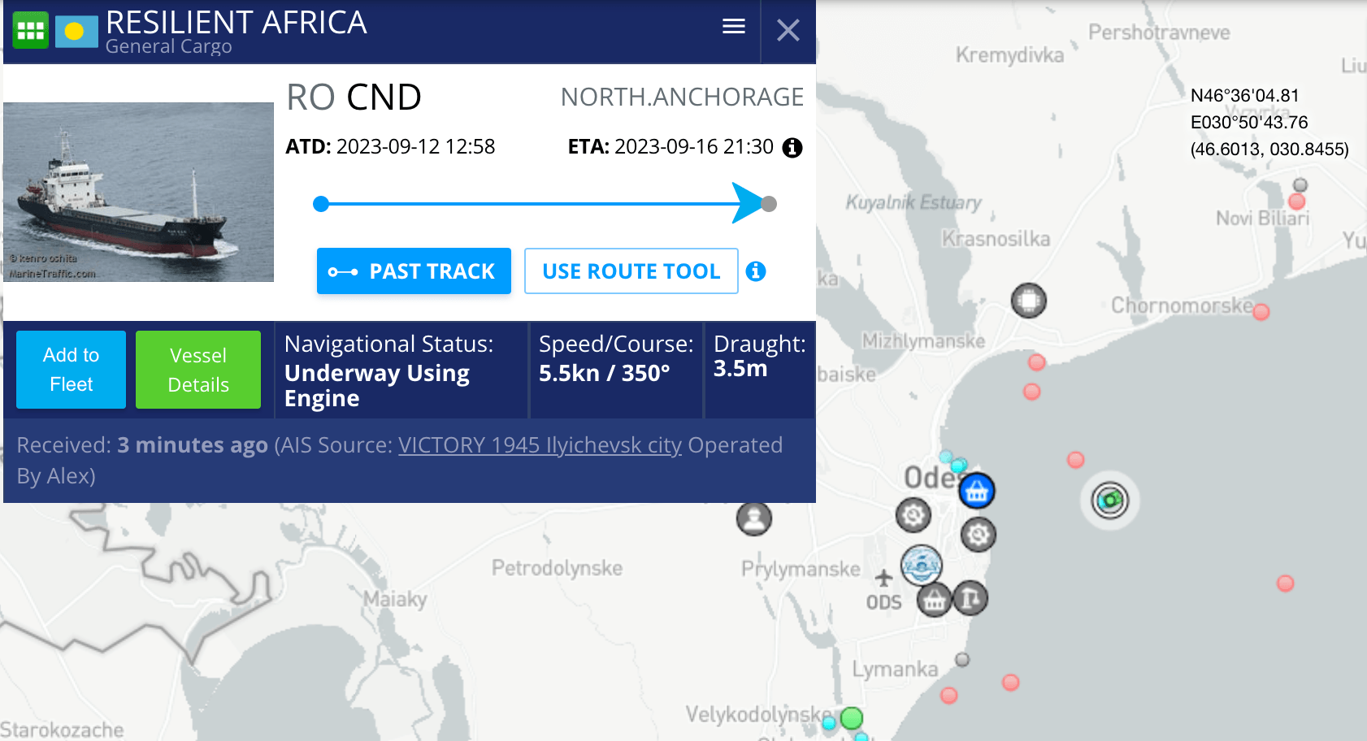Select the crane port marker on map
This screenshot has height=741, width=1367.
point(970,598)
